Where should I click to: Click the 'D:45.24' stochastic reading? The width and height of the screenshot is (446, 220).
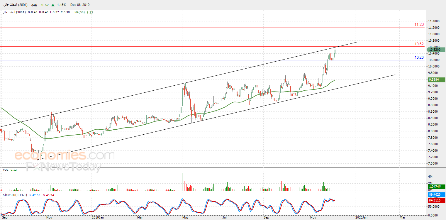pyautogui.click(x=48, y=195)
